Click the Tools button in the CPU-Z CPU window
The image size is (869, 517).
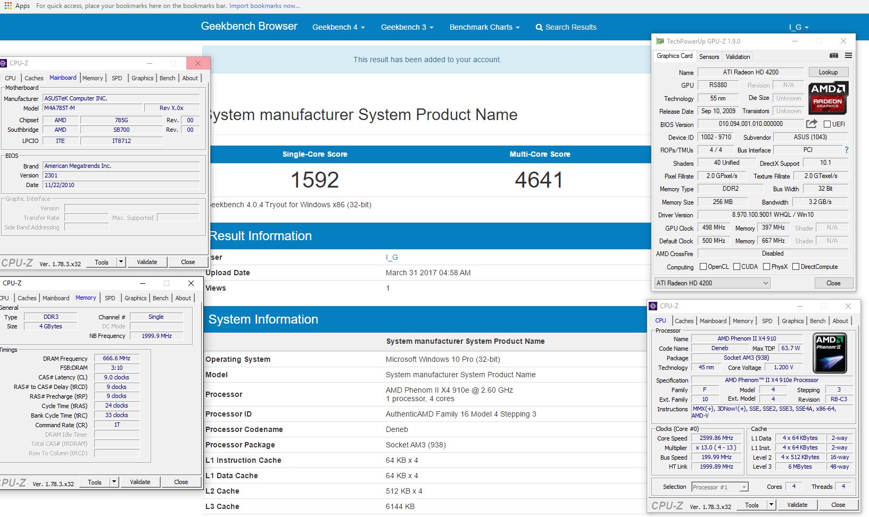click(x=752, y=505)
